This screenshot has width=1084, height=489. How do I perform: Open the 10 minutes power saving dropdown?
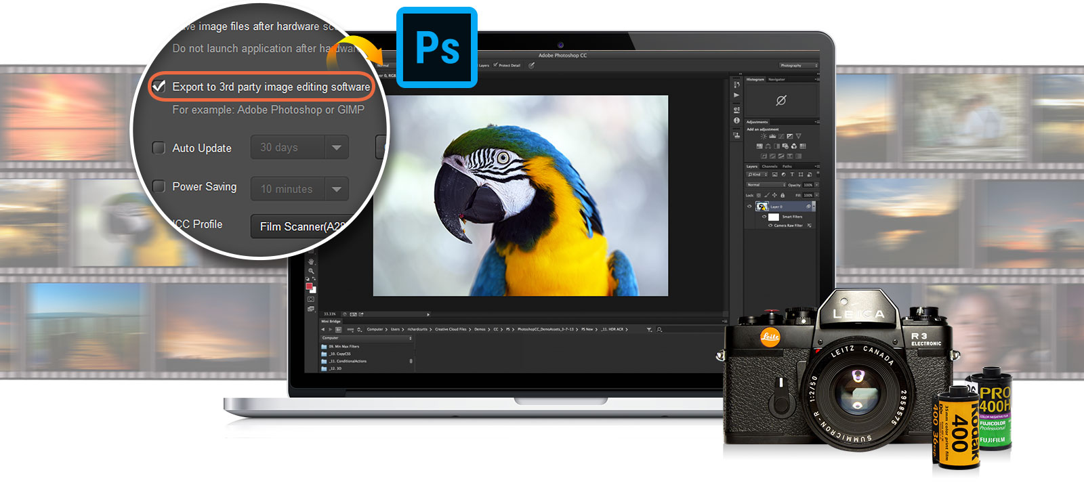(x=299, y=189)
